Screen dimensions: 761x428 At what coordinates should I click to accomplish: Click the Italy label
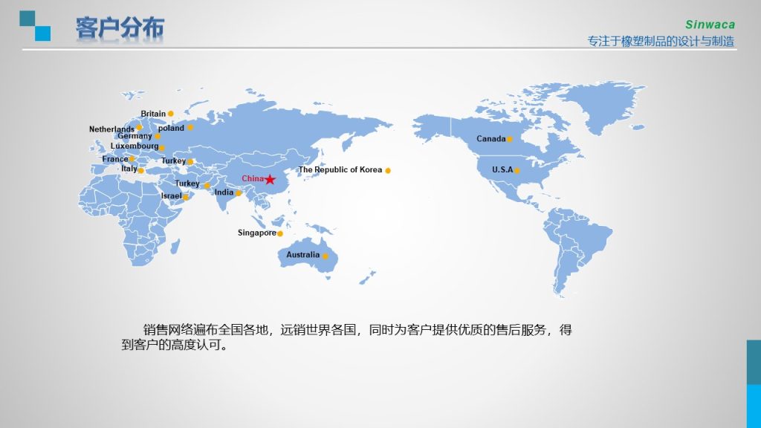click(x=129, y=169)
